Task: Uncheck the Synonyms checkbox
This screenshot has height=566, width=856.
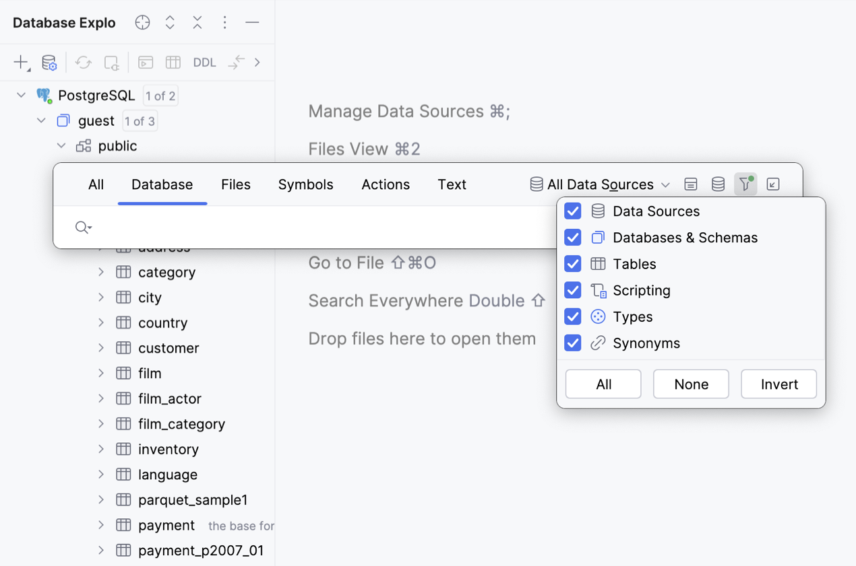Action: click(573, 343)
